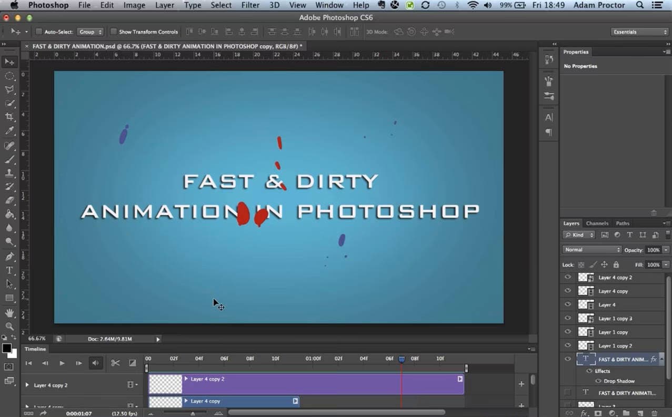Expand the Layer 4 copy 2 timeline track

pos(27,384)
